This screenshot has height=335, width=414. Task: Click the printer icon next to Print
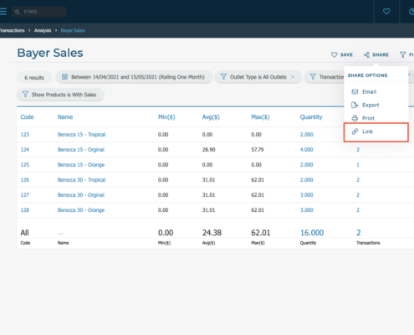click(x=355, y=118)
